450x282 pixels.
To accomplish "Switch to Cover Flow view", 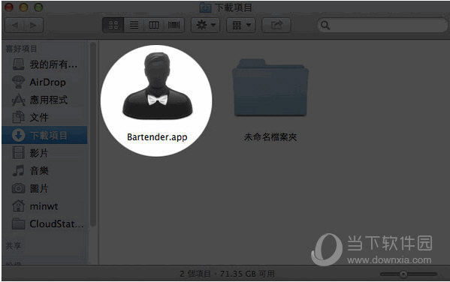I will tap(174, 25).
